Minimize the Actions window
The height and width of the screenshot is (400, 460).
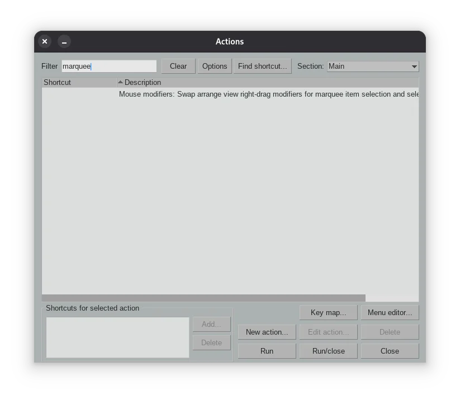pos(64,41)
